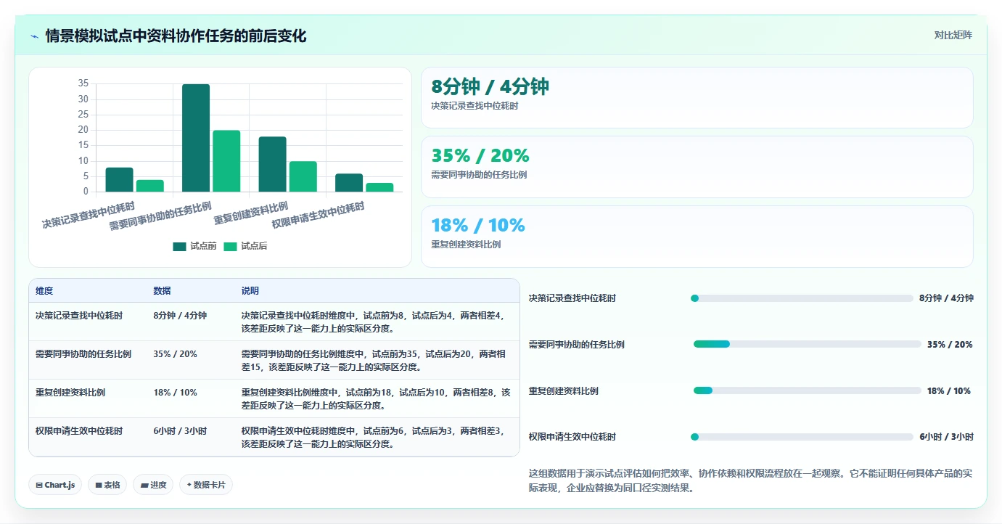Click the 进度 chip
The height and width of the screenshot is (524, 1002).
153,485
